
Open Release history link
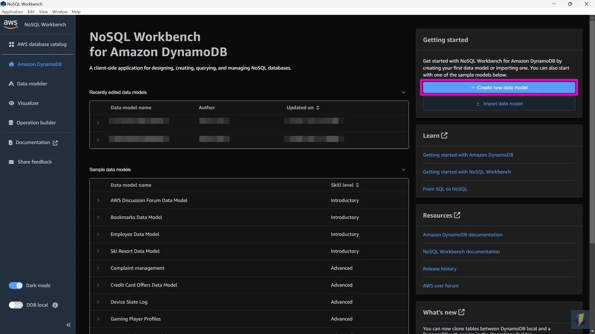(440, 269)
